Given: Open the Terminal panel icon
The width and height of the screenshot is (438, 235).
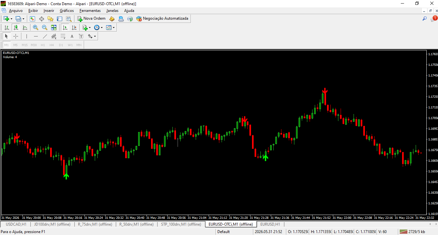Looking at the screenshot, I should point(60,19).
